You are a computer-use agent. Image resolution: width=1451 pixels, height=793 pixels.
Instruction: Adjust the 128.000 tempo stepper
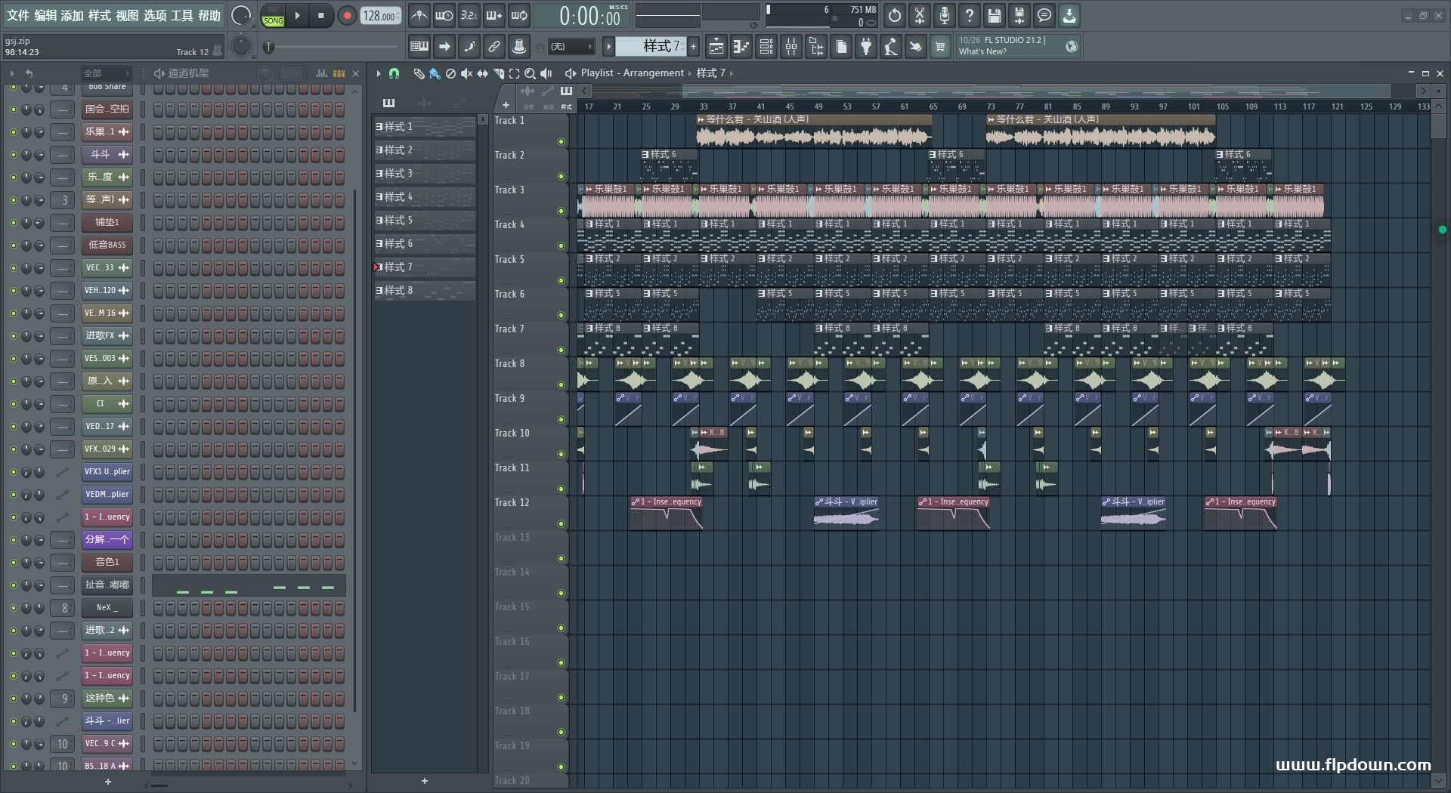380,16
